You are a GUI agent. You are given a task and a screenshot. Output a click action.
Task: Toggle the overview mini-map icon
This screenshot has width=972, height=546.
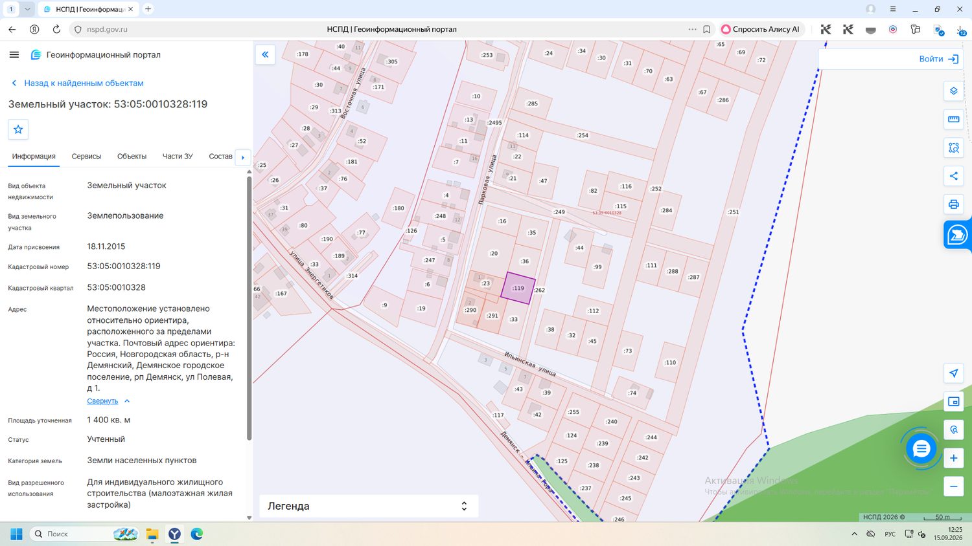click(x=953, y=402)
